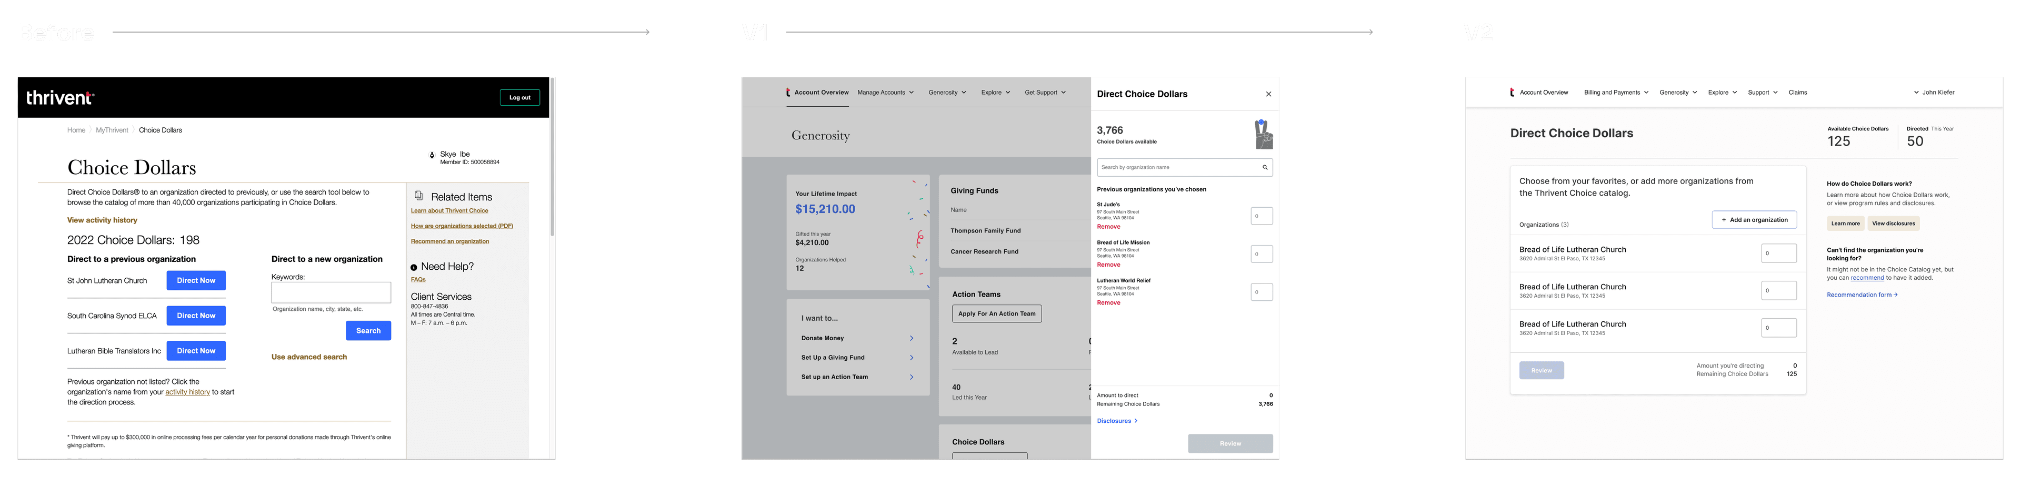Click the View disclosures button
The image size is (2021, 477).
(x=1894, y=224)
